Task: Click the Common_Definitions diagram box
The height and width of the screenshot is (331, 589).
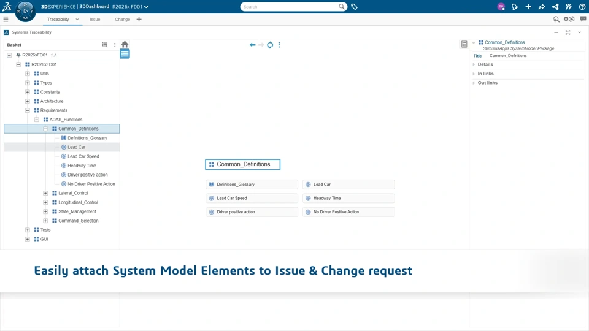Action: 243,164
